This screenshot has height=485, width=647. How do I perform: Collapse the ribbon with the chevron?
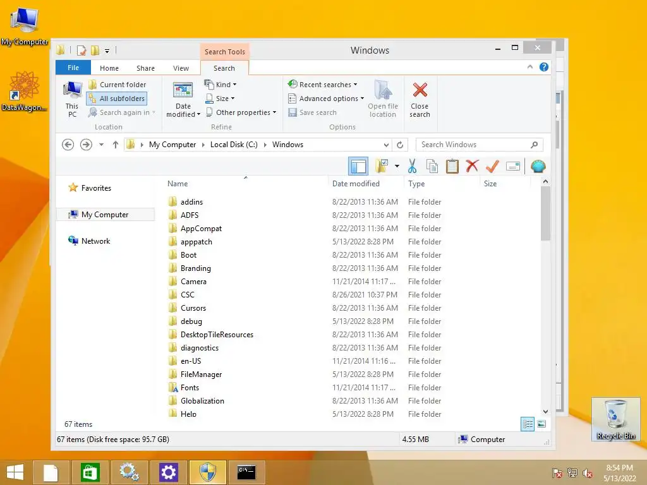(x=530, y=67)
